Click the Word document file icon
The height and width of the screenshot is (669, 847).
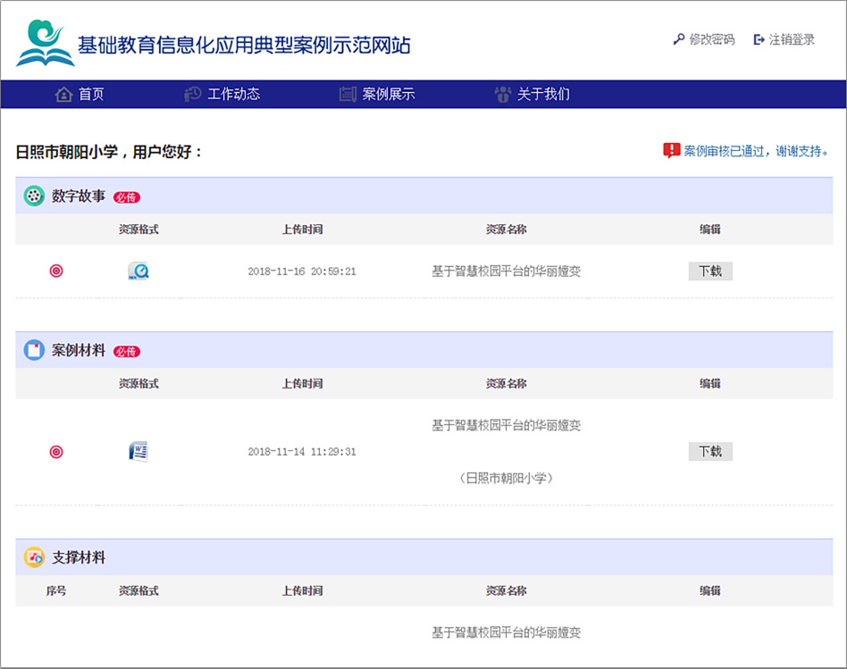(x=138, y=451)
